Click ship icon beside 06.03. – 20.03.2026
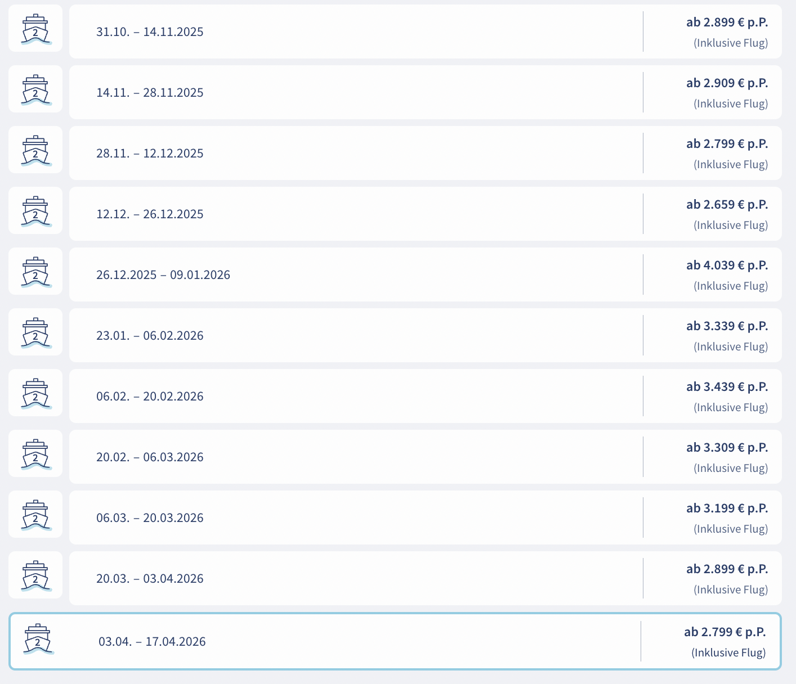The height and width of the screenshot is (684, 796). (x=35, y=515)
